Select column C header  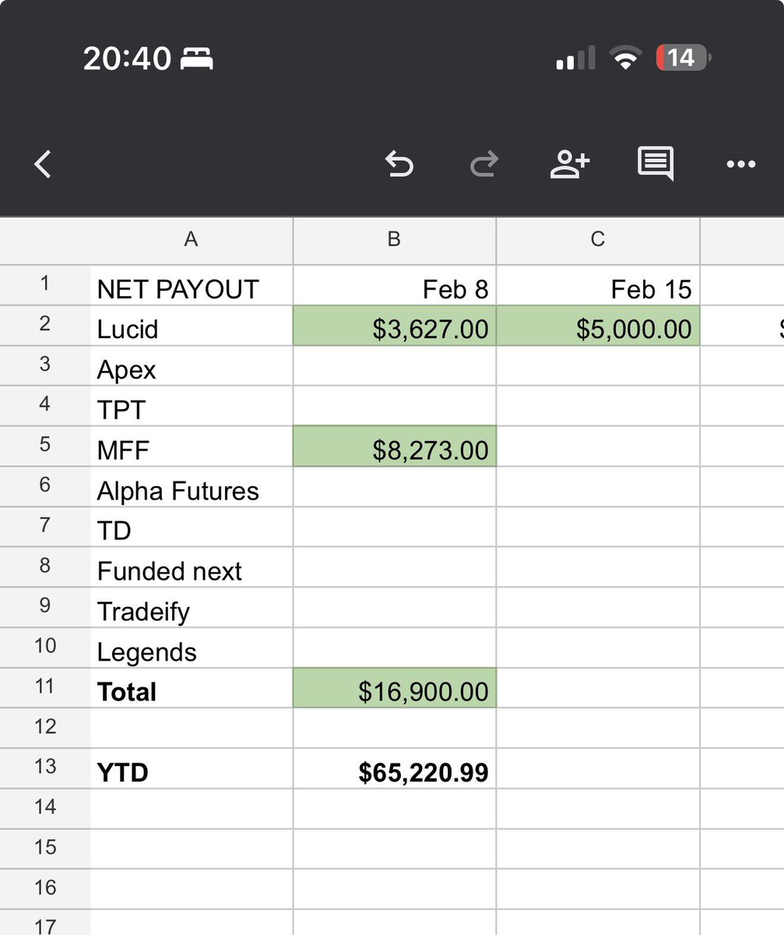598,240
